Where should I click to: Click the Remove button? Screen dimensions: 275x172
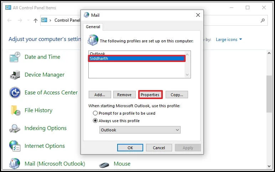tap(124, 95)
